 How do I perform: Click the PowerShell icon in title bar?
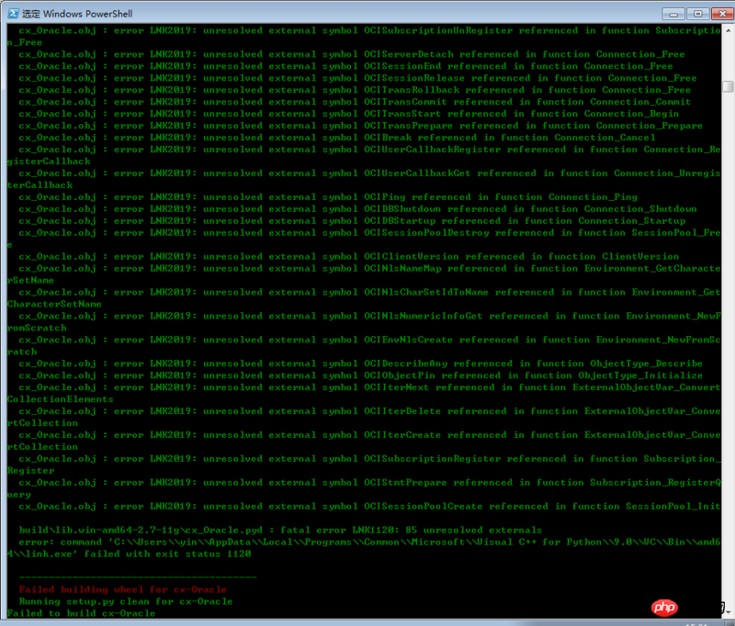[13, 14]
